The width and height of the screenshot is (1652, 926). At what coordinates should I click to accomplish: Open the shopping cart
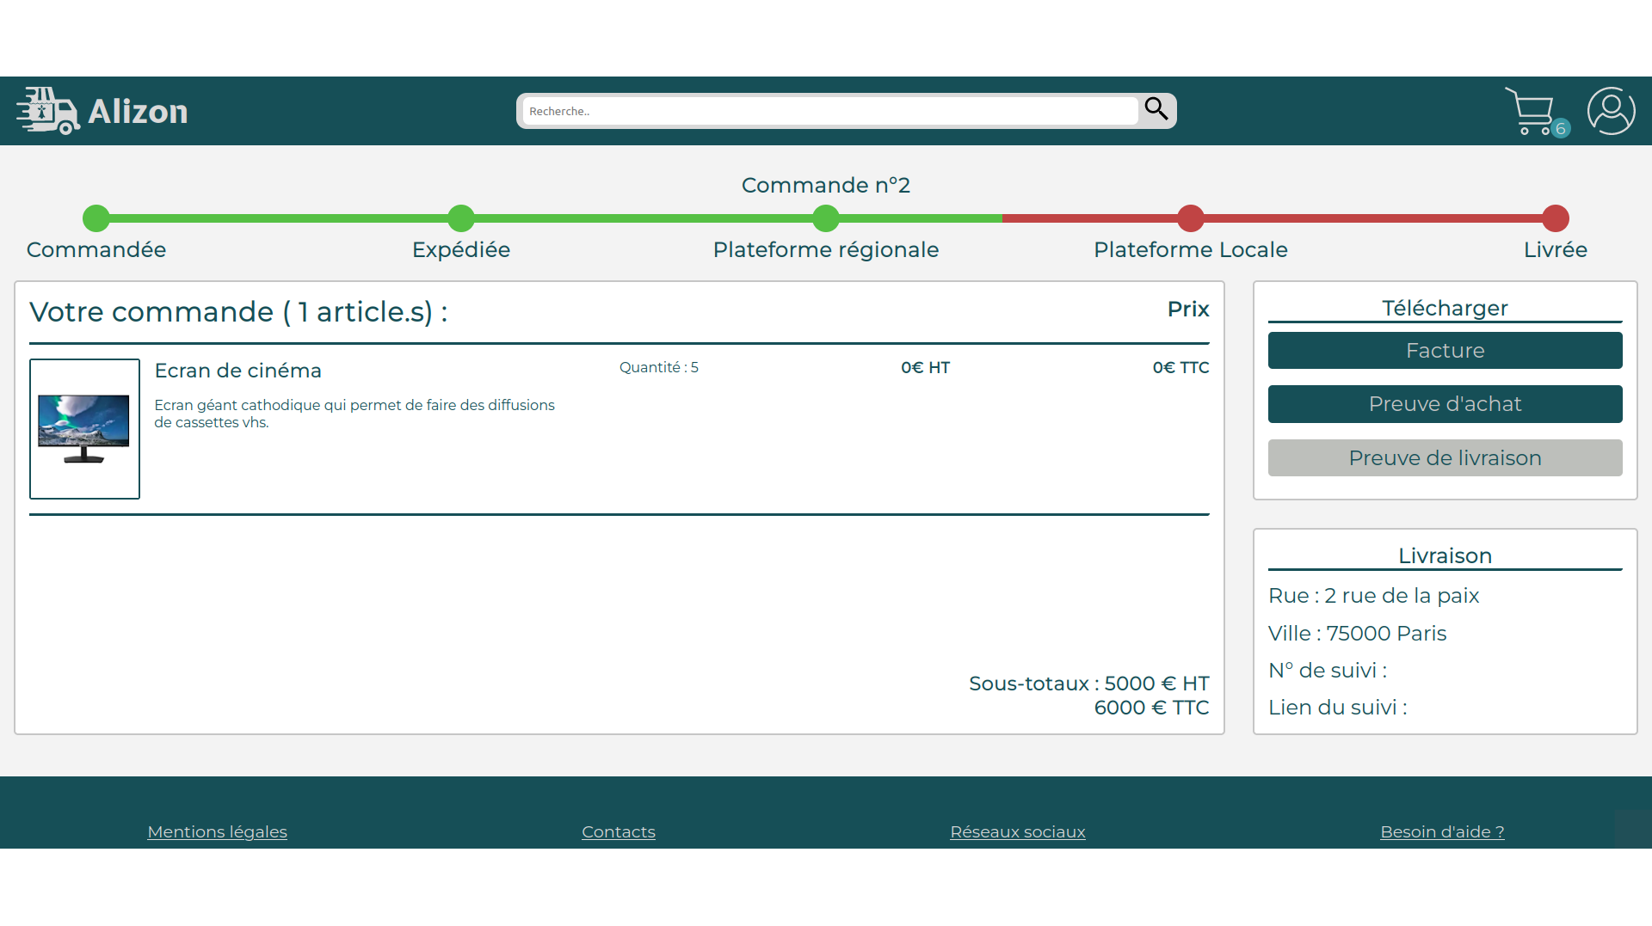coord(1529,111)
